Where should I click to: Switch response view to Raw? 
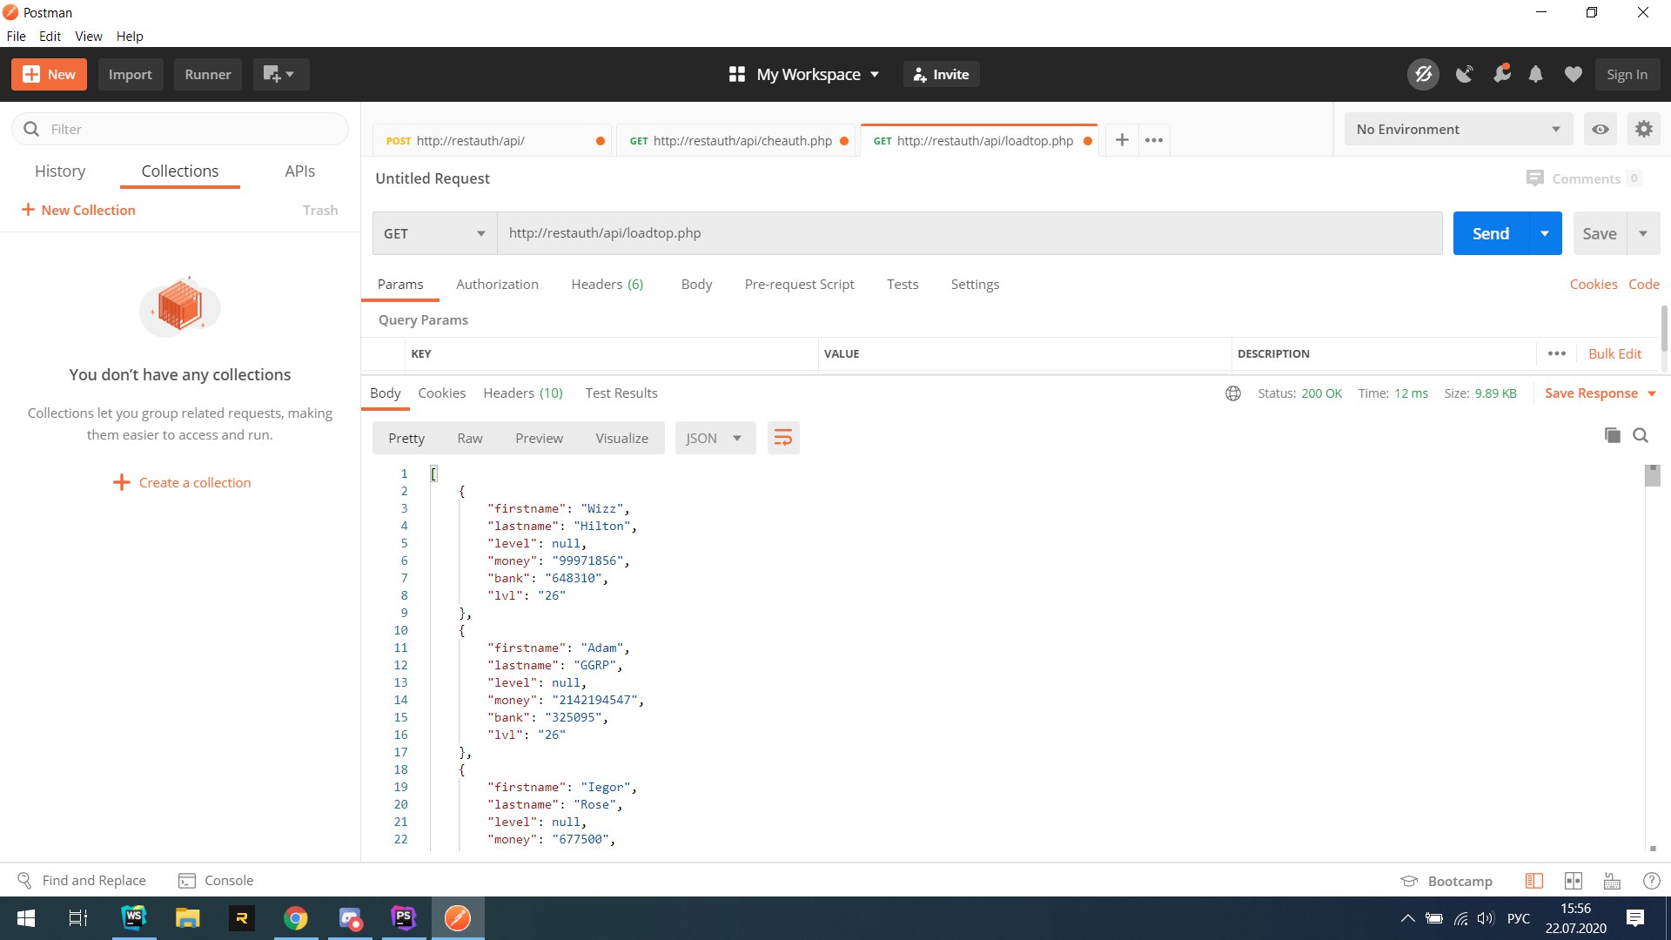tap(470, 438)
